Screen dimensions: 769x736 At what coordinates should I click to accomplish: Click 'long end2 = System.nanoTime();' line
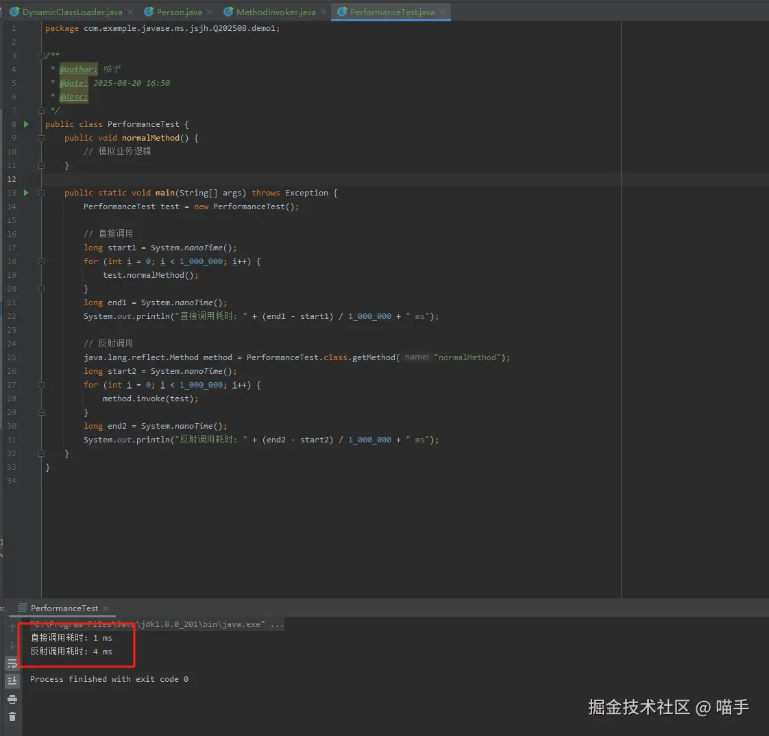(155, 427)
